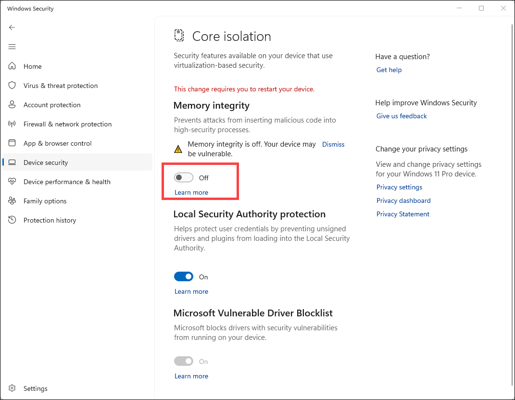Open Settings gear at bottom left
Screen dimensions: 515x400
click(13, 388)
